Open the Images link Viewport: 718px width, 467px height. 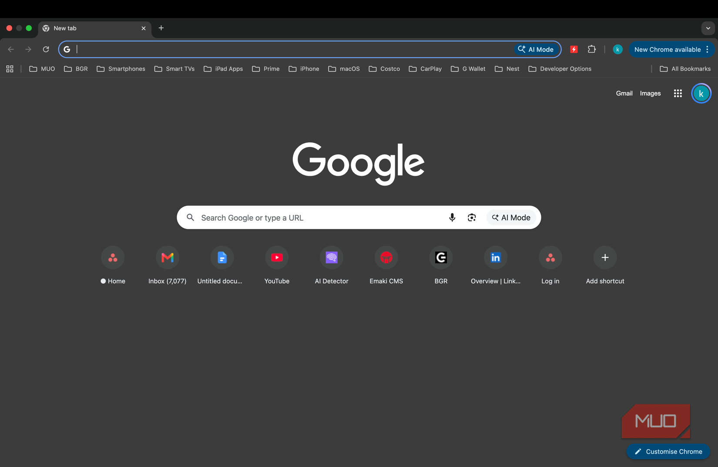[650, 93]
